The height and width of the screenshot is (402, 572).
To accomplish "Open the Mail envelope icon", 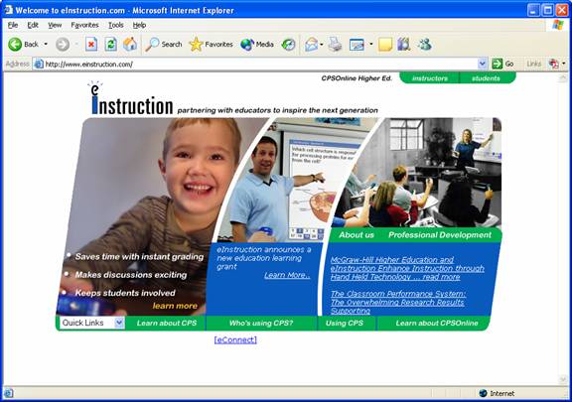I will coord(311,45).
